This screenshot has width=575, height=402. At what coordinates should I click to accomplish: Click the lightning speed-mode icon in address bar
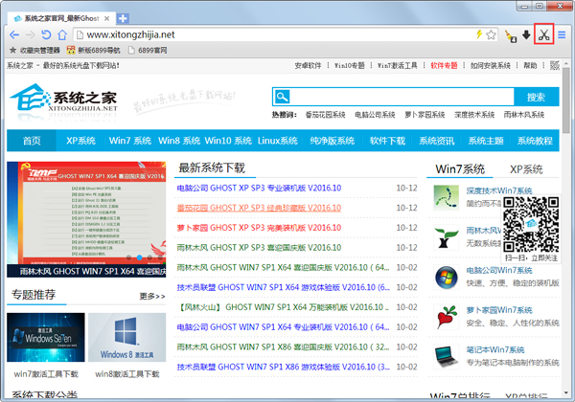tap(479, 34)
